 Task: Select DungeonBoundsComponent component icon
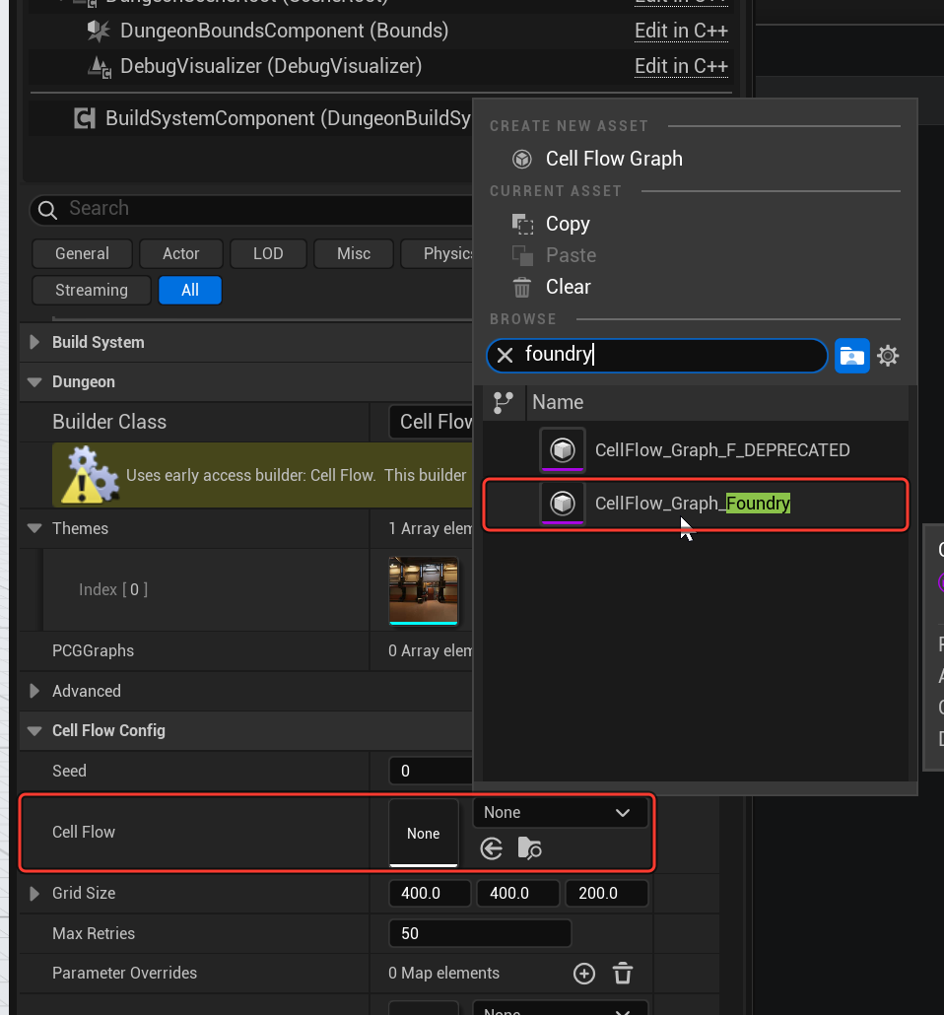coord(99,31)
